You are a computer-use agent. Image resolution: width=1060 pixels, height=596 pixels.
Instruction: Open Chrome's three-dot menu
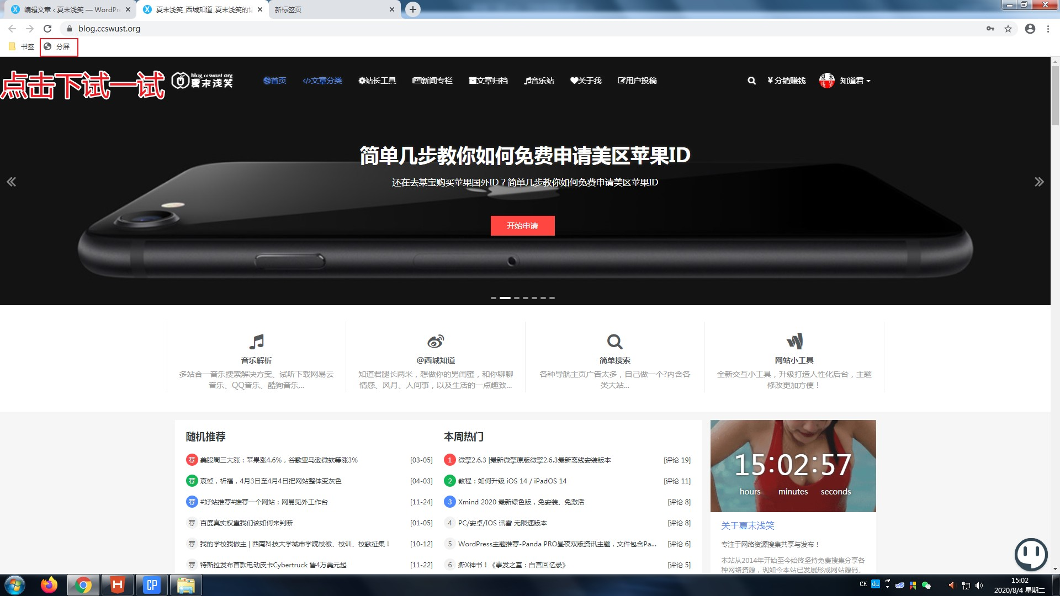(x=1048, y=29)
